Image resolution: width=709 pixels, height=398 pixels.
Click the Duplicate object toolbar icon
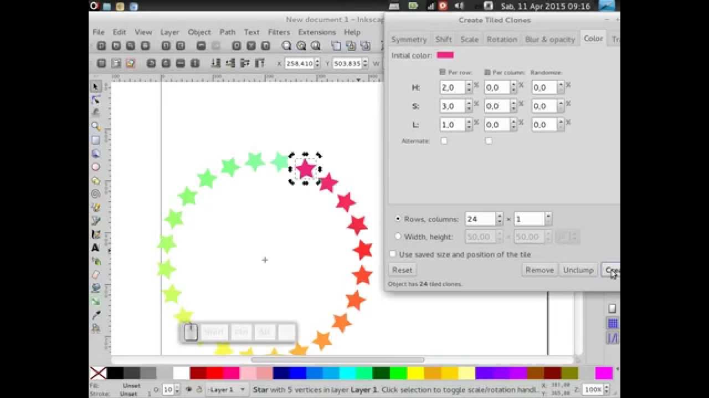click(336, 46)
